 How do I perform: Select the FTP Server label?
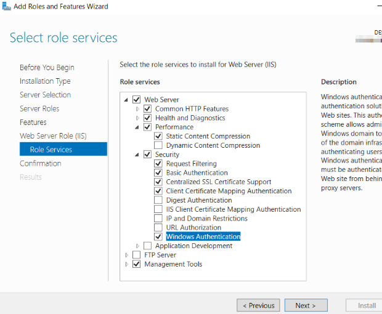click(160, 255)
